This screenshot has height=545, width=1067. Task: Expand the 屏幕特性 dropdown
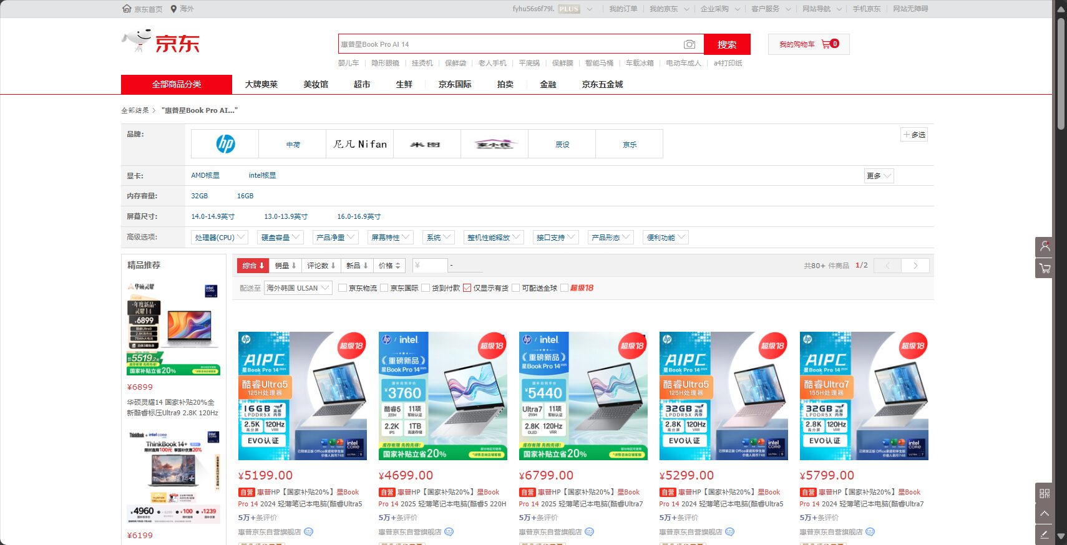[x=390, y=238]
